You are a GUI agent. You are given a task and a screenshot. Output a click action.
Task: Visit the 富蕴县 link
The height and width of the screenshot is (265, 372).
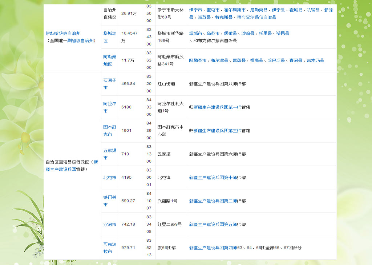(239, 60)
